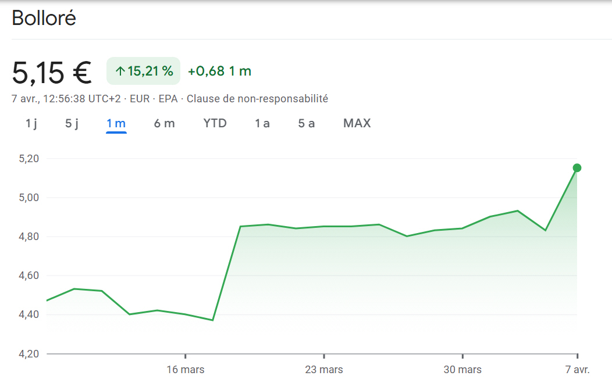Viewport: 612px width, 390px height.
Task: Click the 23 mars axis label
Action: [323, 370]
